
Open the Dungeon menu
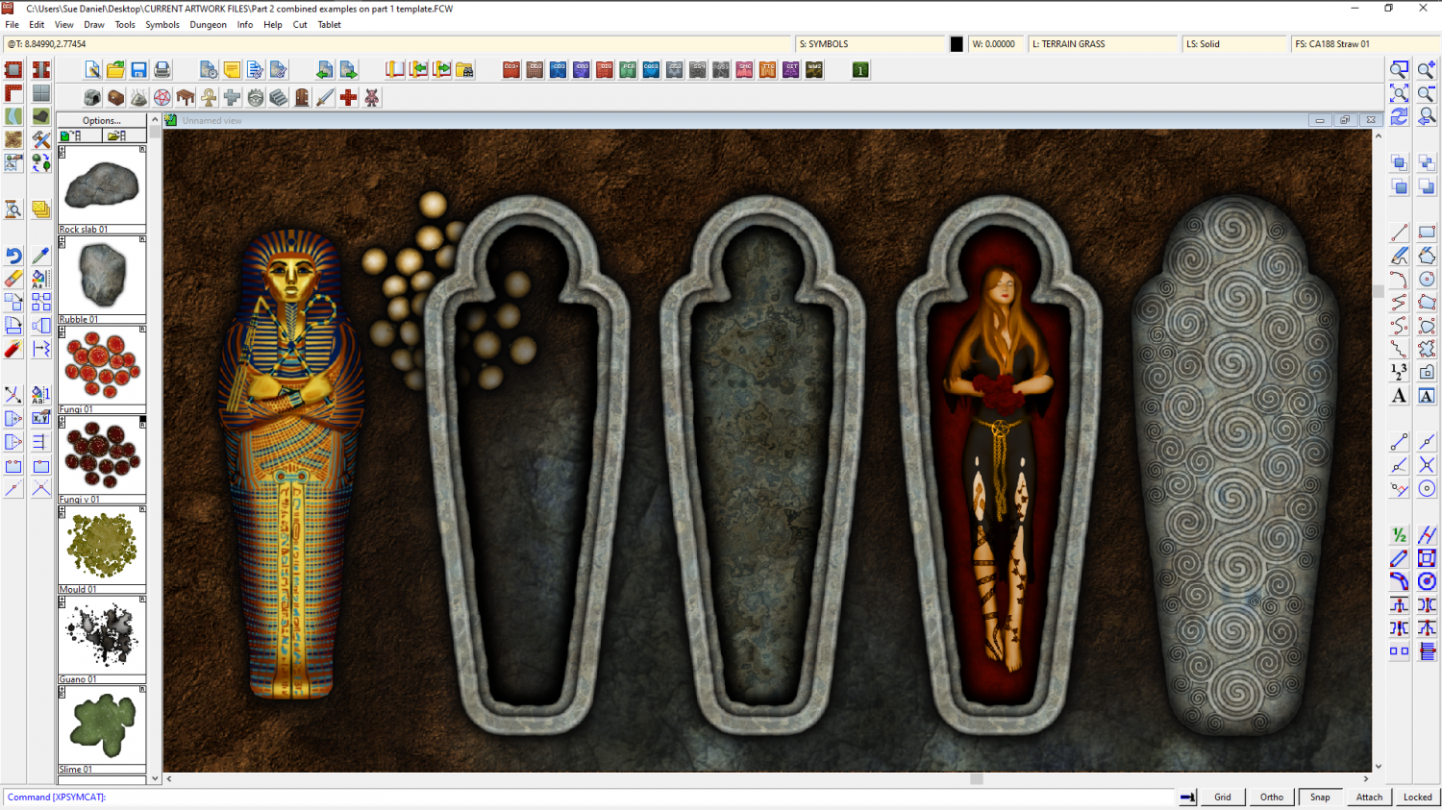coord(208,25)
